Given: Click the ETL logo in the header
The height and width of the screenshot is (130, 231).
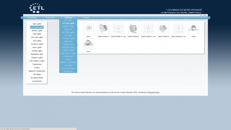Looking at the screenshot, I should [37, 8].
